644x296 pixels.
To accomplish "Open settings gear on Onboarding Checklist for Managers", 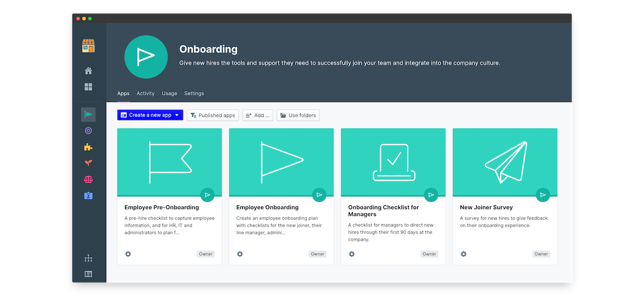I will 352,254.
